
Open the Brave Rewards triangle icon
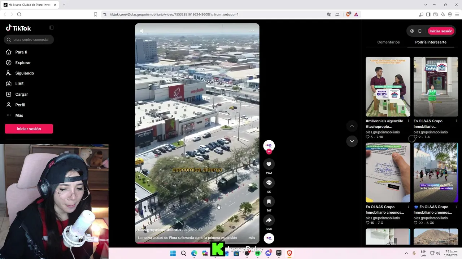coord(356,14)
